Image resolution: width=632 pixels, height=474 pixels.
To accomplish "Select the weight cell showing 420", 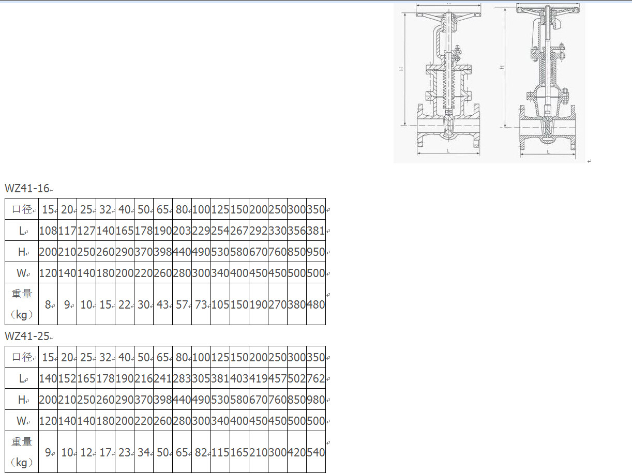I will (x=297, y=452).
